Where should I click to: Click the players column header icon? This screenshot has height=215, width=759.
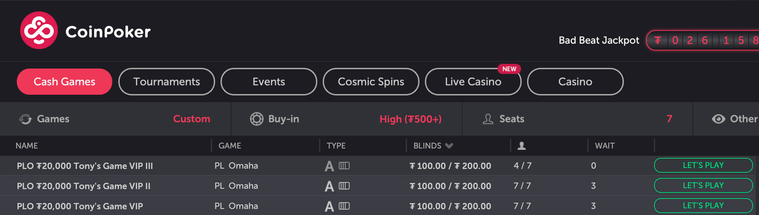pos(521,146)
